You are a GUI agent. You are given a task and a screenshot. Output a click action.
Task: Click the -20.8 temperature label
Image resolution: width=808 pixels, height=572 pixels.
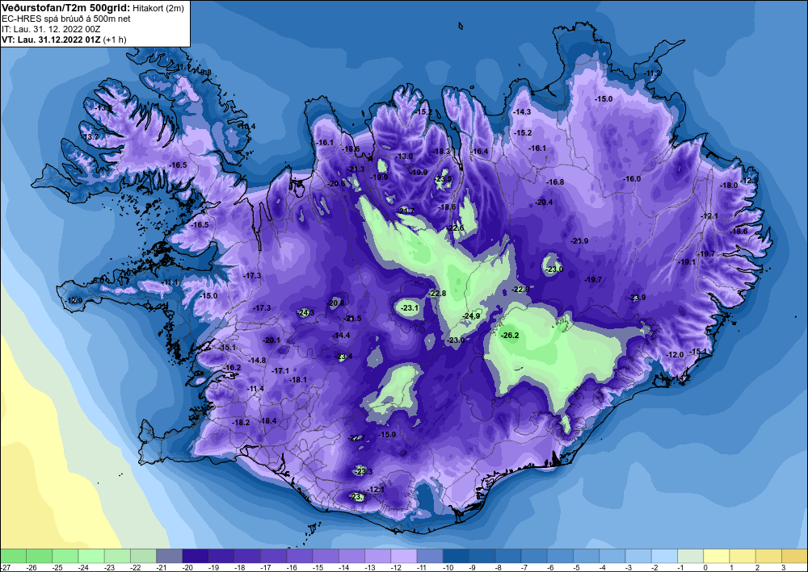click(336, 303)
